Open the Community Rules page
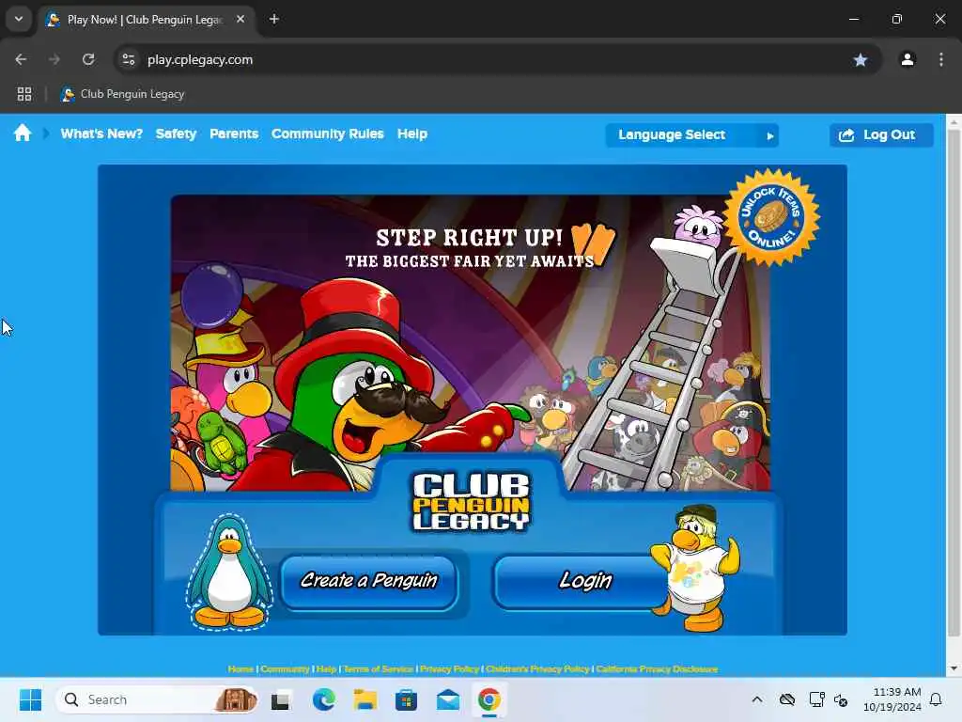 (328, 133)
